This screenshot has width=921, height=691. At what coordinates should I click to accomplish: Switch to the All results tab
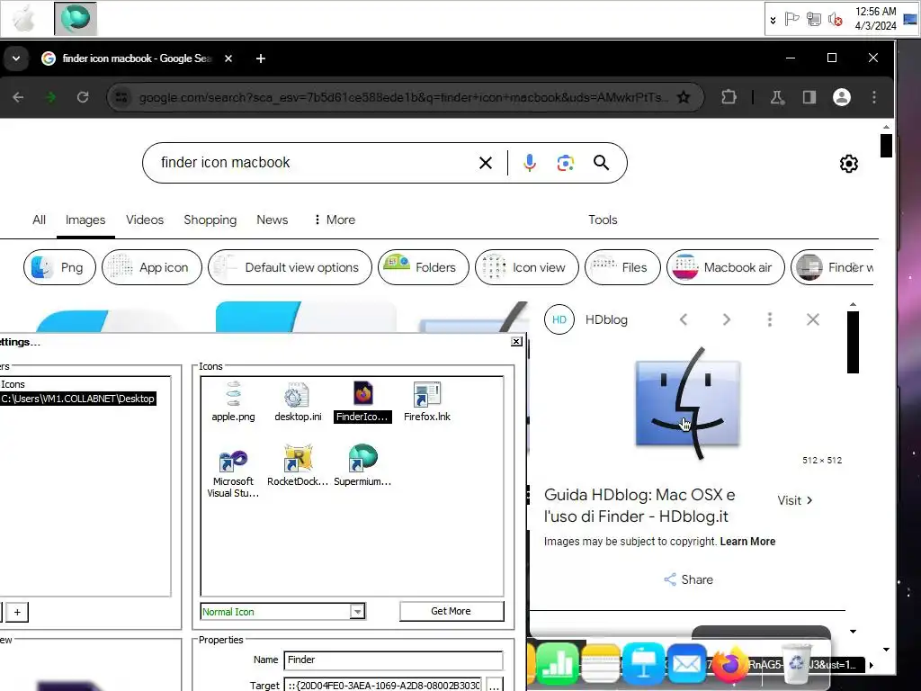[39, 220]
